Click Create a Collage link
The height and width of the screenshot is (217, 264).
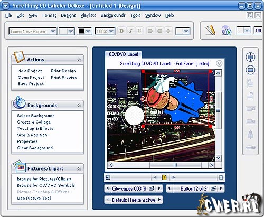[x=34, y=122]
